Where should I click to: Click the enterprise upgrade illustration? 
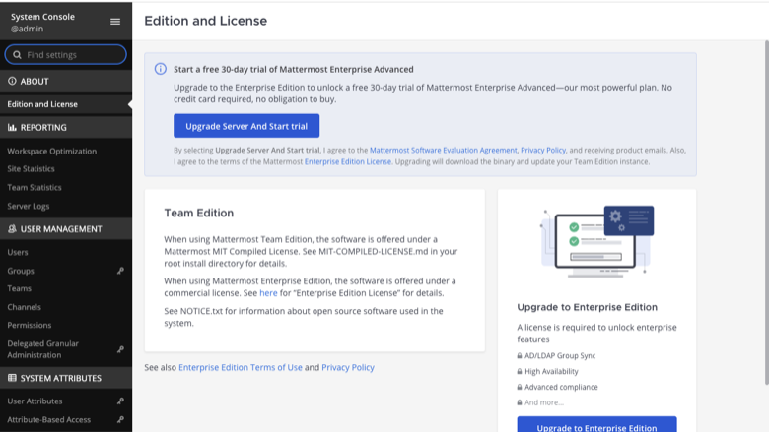pyautogui.click(x=596, y=241)
